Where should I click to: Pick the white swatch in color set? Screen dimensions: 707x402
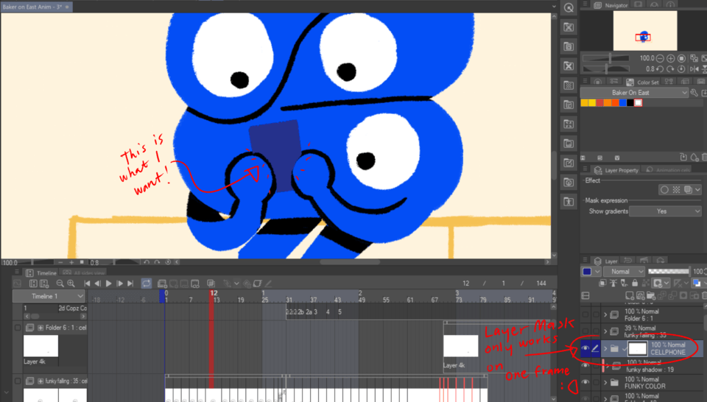pos(638,103)
